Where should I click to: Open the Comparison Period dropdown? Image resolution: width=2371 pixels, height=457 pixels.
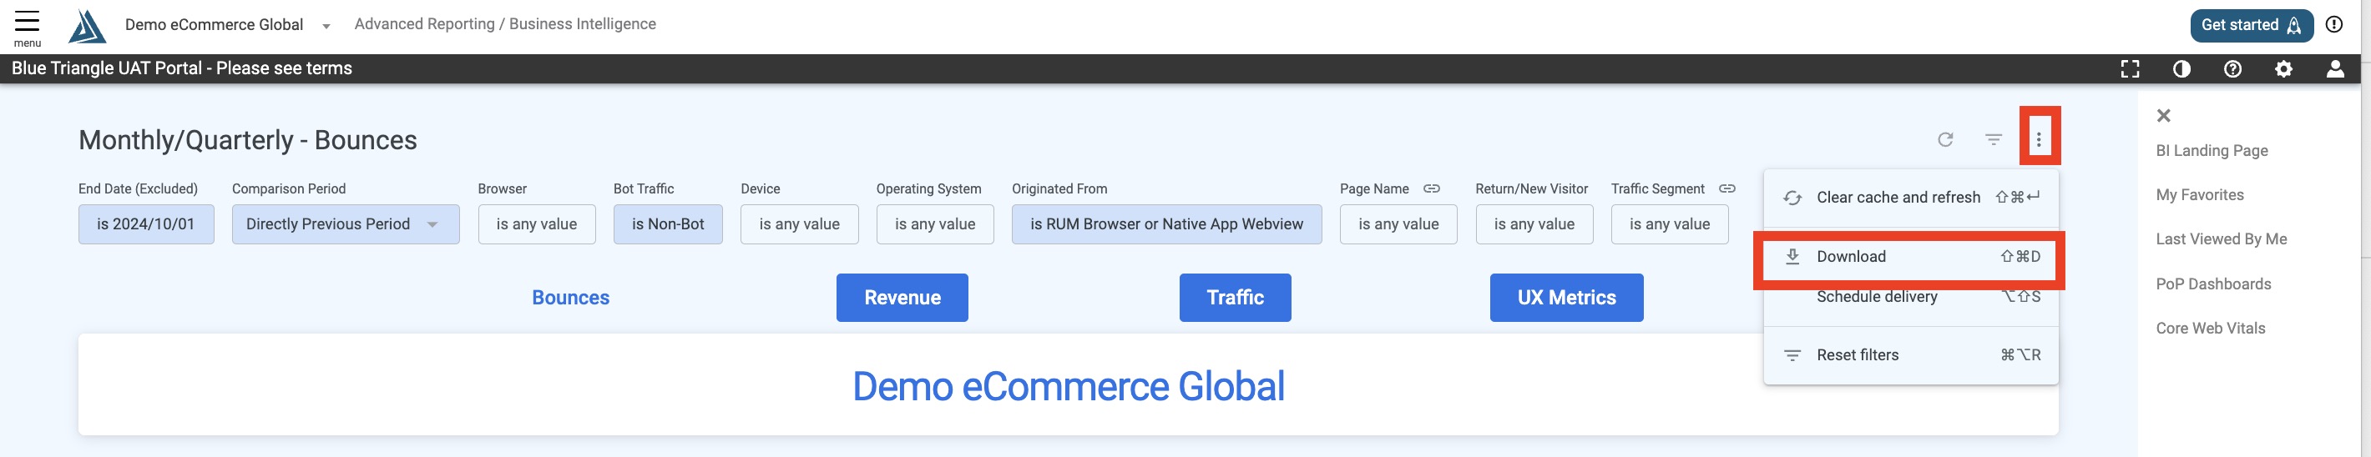click(345, 224)
